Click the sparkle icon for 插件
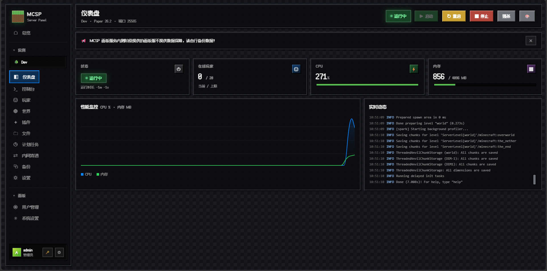 click(16, 122)
